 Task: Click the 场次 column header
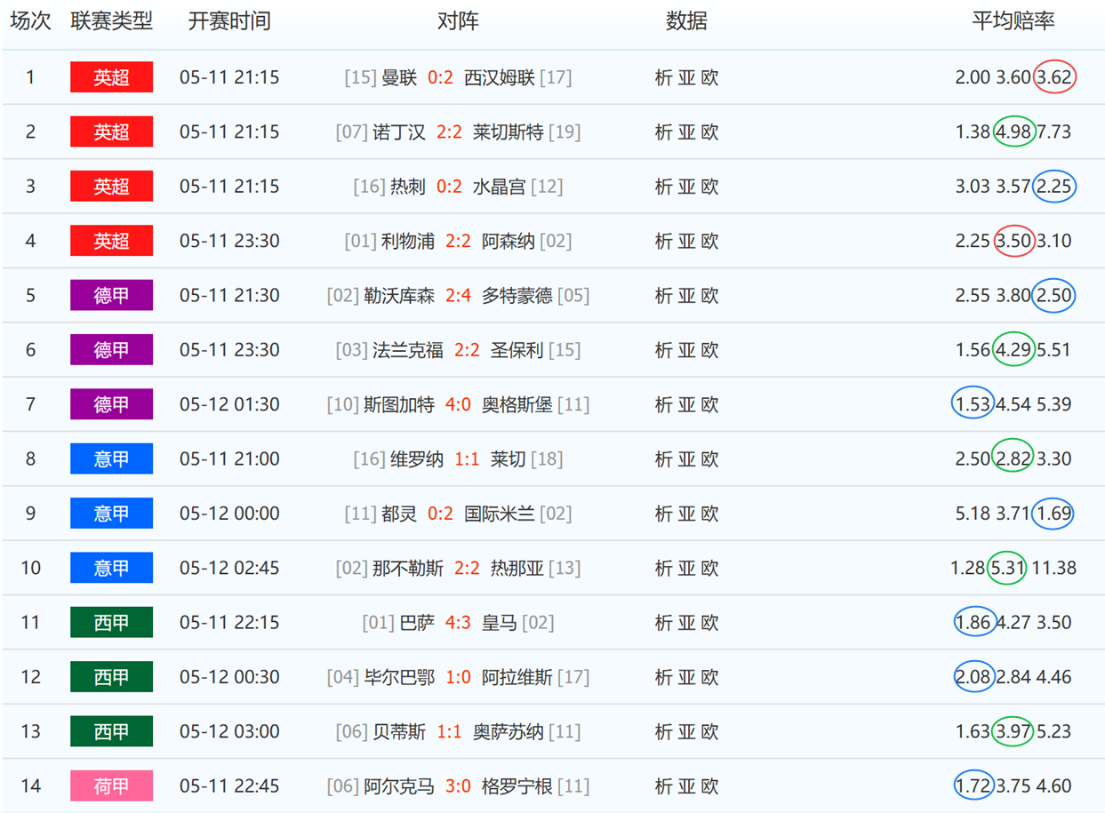[30, 21]
